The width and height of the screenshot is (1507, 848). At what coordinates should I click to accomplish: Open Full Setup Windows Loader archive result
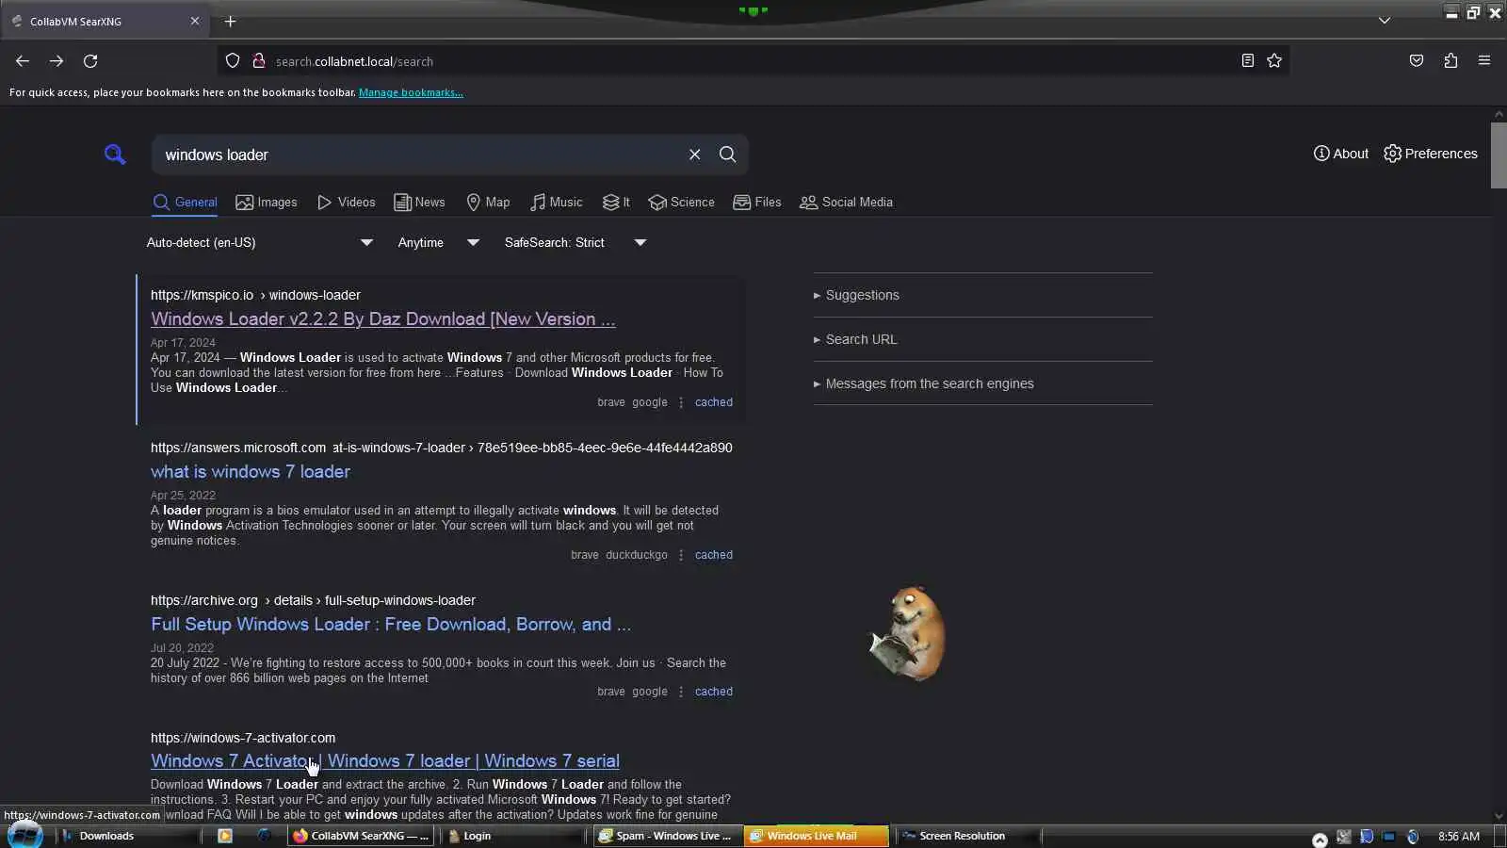pyautogui.click(x=391, y=625)
